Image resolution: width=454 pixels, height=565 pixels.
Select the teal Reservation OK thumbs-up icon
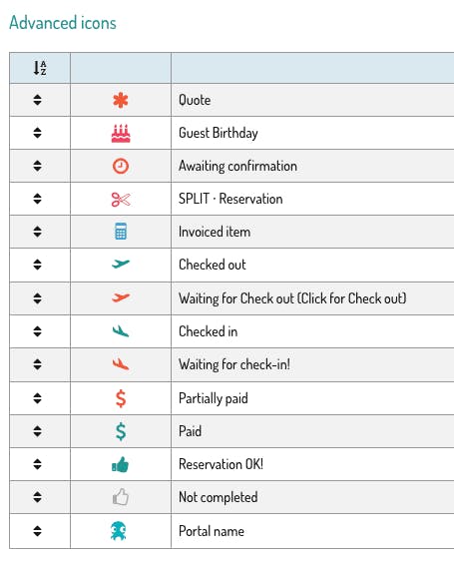coord(121,464)
